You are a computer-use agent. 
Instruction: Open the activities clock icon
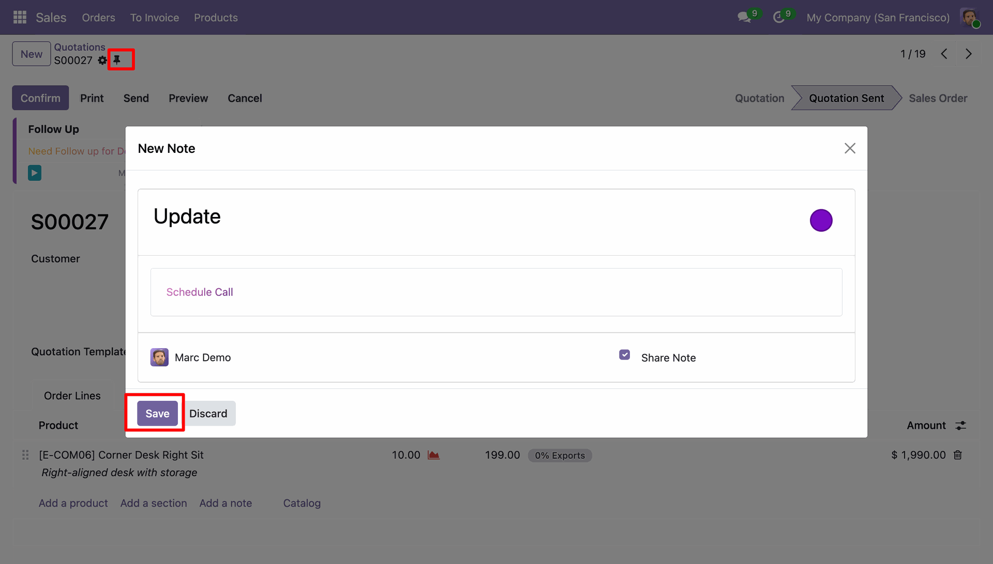(x=779, y=18)
